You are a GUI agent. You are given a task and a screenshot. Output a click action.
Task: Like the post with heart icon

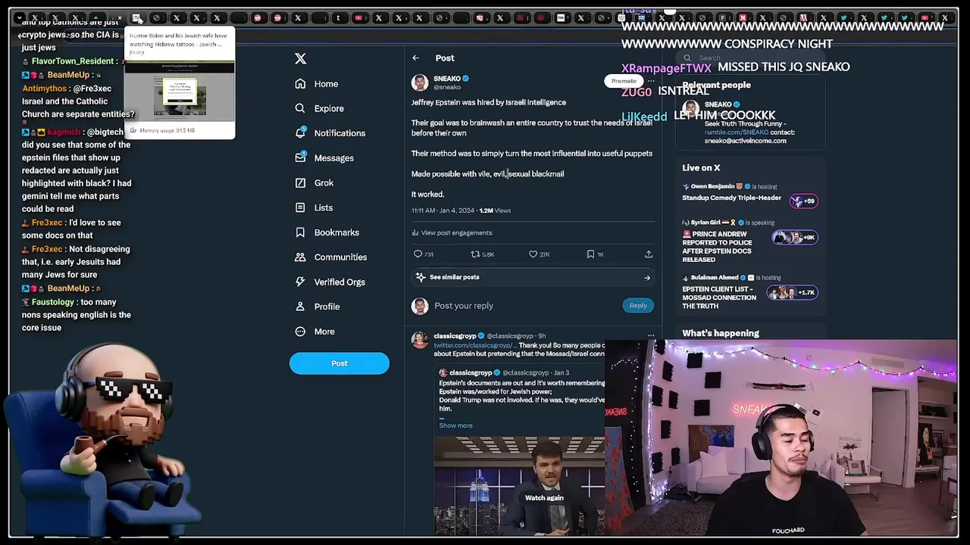[533, 254]
